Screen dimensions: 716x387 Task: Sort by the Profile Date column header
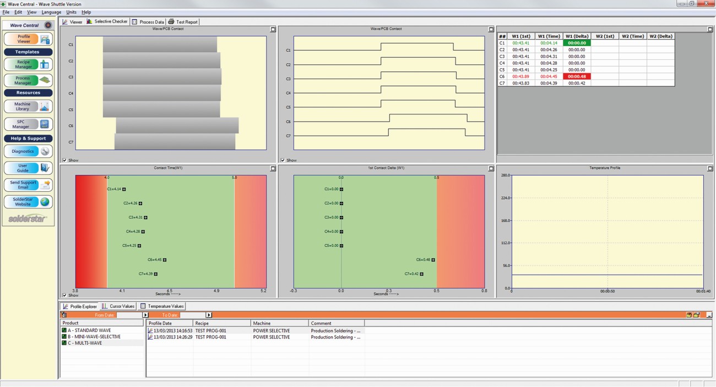[x=170, y=323]
